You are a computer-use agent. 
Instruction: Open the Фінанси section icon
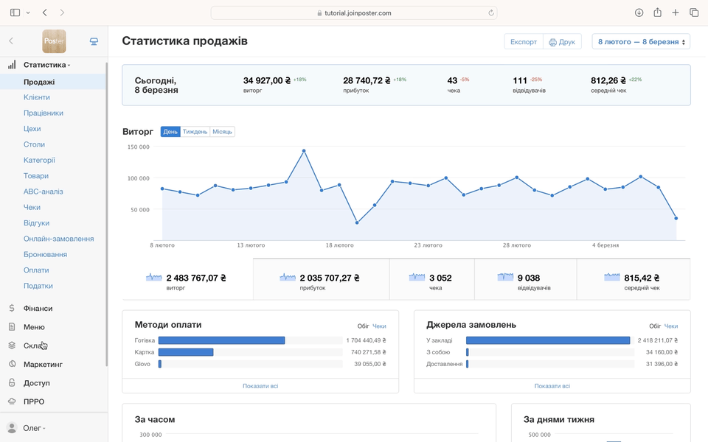click(12, 309)
